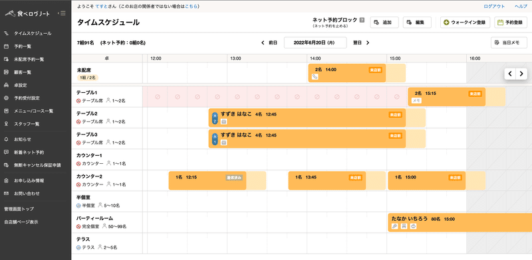532x260 pixels.
Task: Click the phone icon on 14:00 reservation
Action: point(315,77)
